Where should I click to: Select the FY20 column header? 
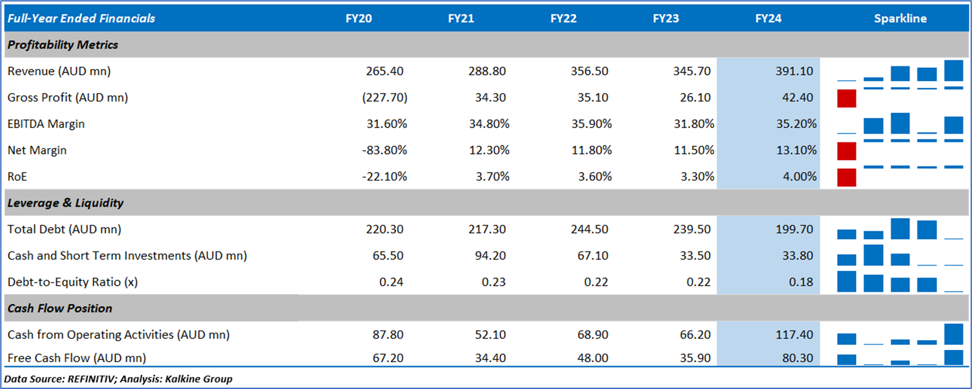pos(358,19)
